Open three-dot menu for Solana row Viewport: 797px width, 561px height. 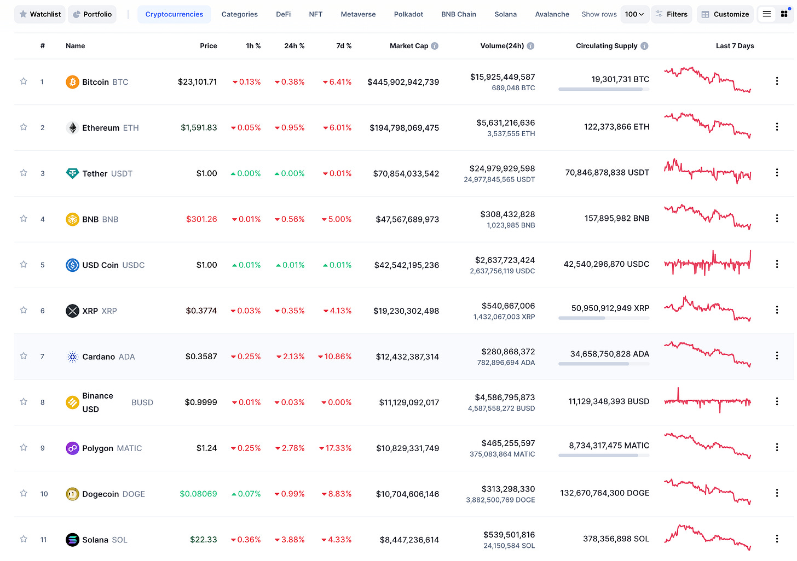coord(777,539)
